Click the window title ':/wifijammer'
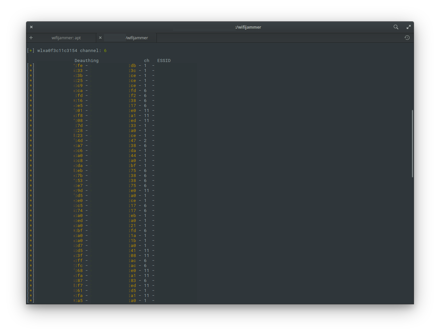 [248, 27]
